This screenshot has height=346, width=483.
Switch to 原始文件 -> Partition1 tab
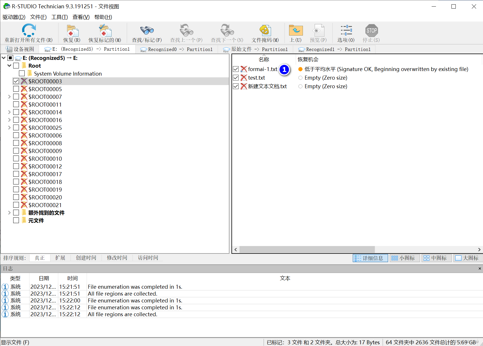[255, 49]
